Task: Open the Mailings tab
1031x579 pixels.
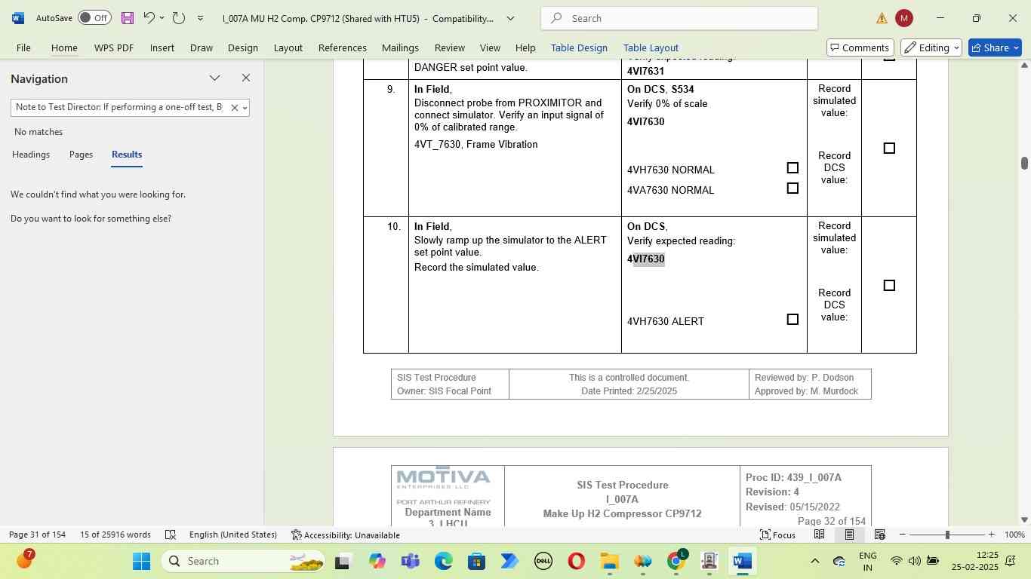Action: coord(400,47)
